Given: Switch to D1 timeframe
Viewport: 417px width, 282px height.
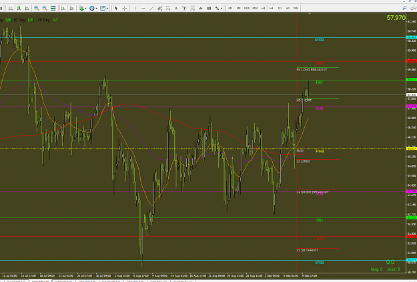Looking at the screenshot, I should pos(280,8).
